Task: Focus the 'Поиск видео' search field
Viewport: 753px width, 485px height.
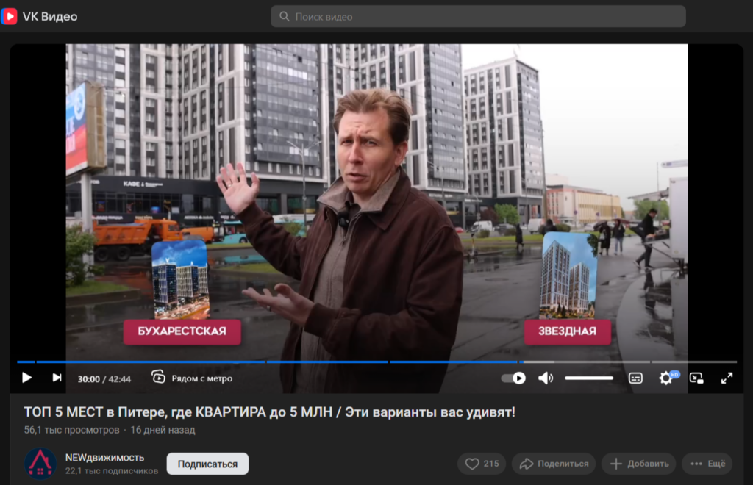Action: (478, 16)
